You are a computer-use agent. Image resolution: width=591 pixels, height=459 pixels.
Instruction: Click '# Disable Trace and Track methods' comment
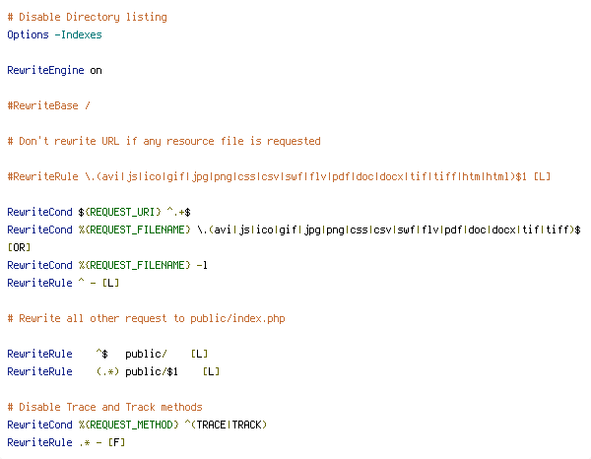pos(104,407)
